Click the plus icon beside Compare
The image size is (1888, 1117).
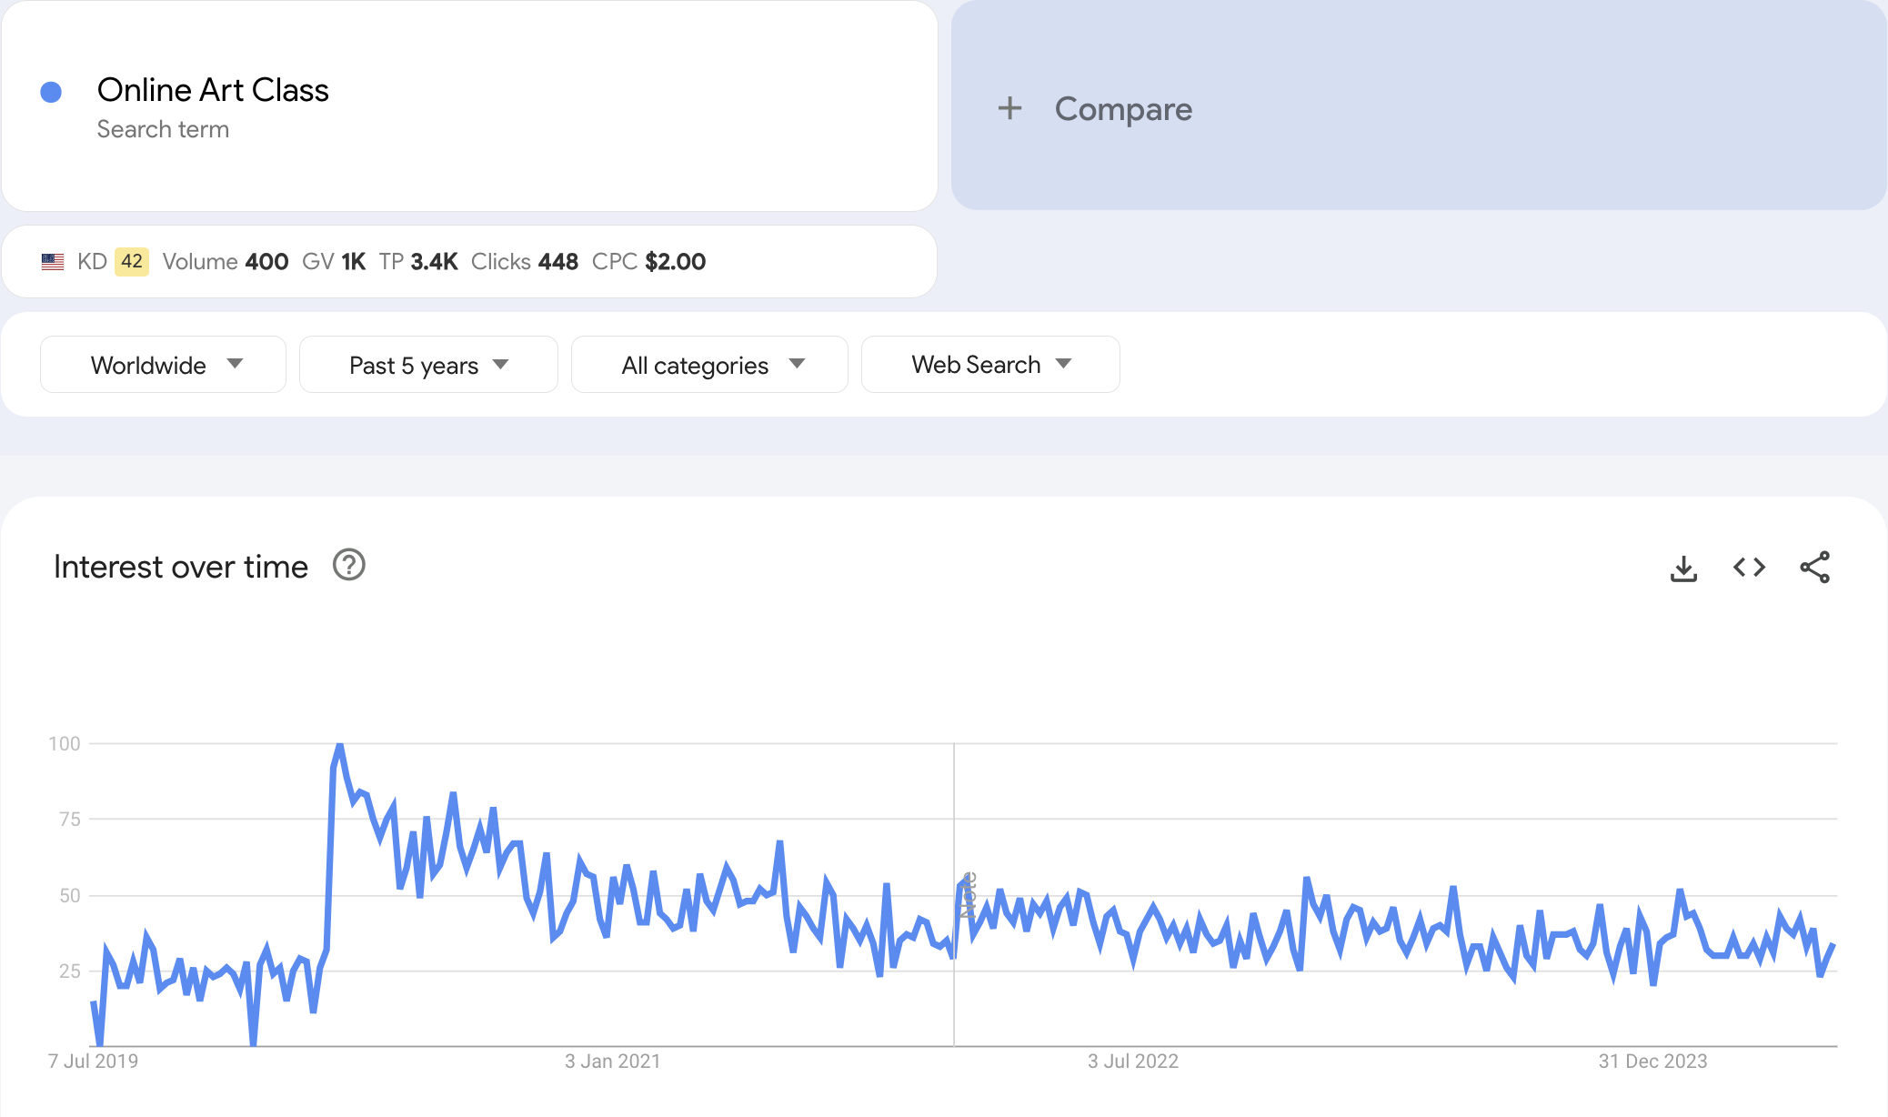1009,109
